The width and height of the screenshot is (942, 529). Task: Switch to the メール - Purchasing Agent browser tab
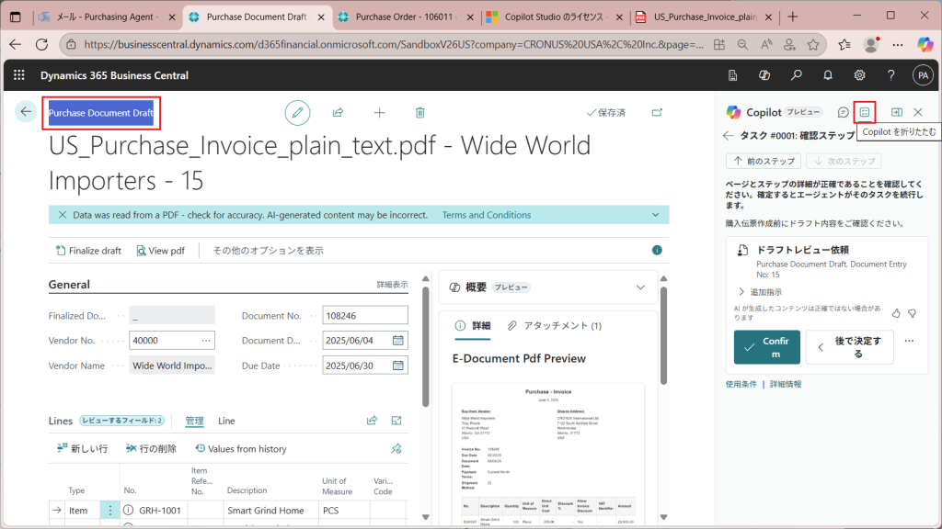107,17
